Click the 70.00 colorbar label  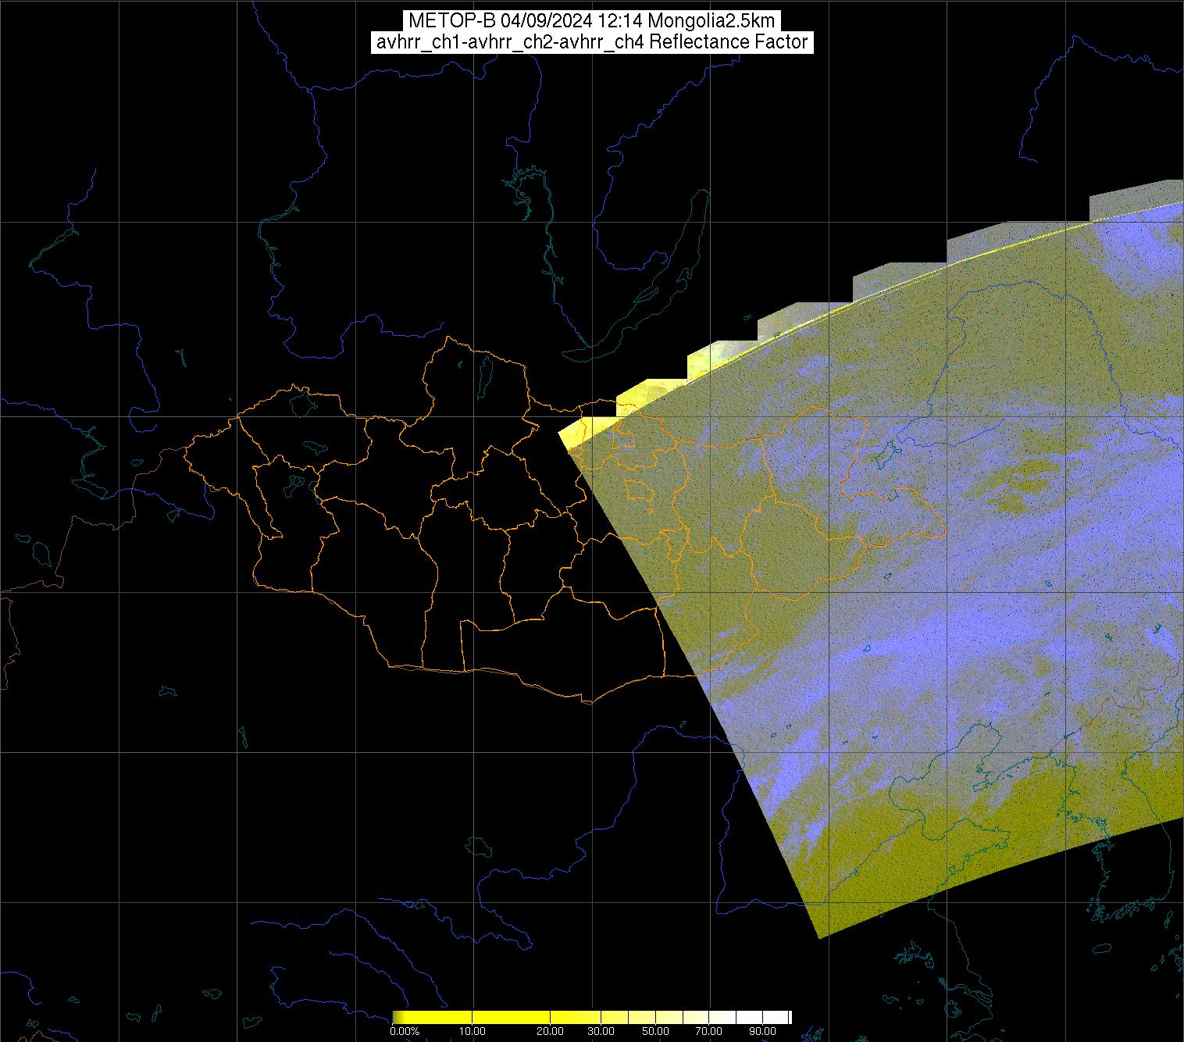pyautogui.click(x=709, y=1031)
